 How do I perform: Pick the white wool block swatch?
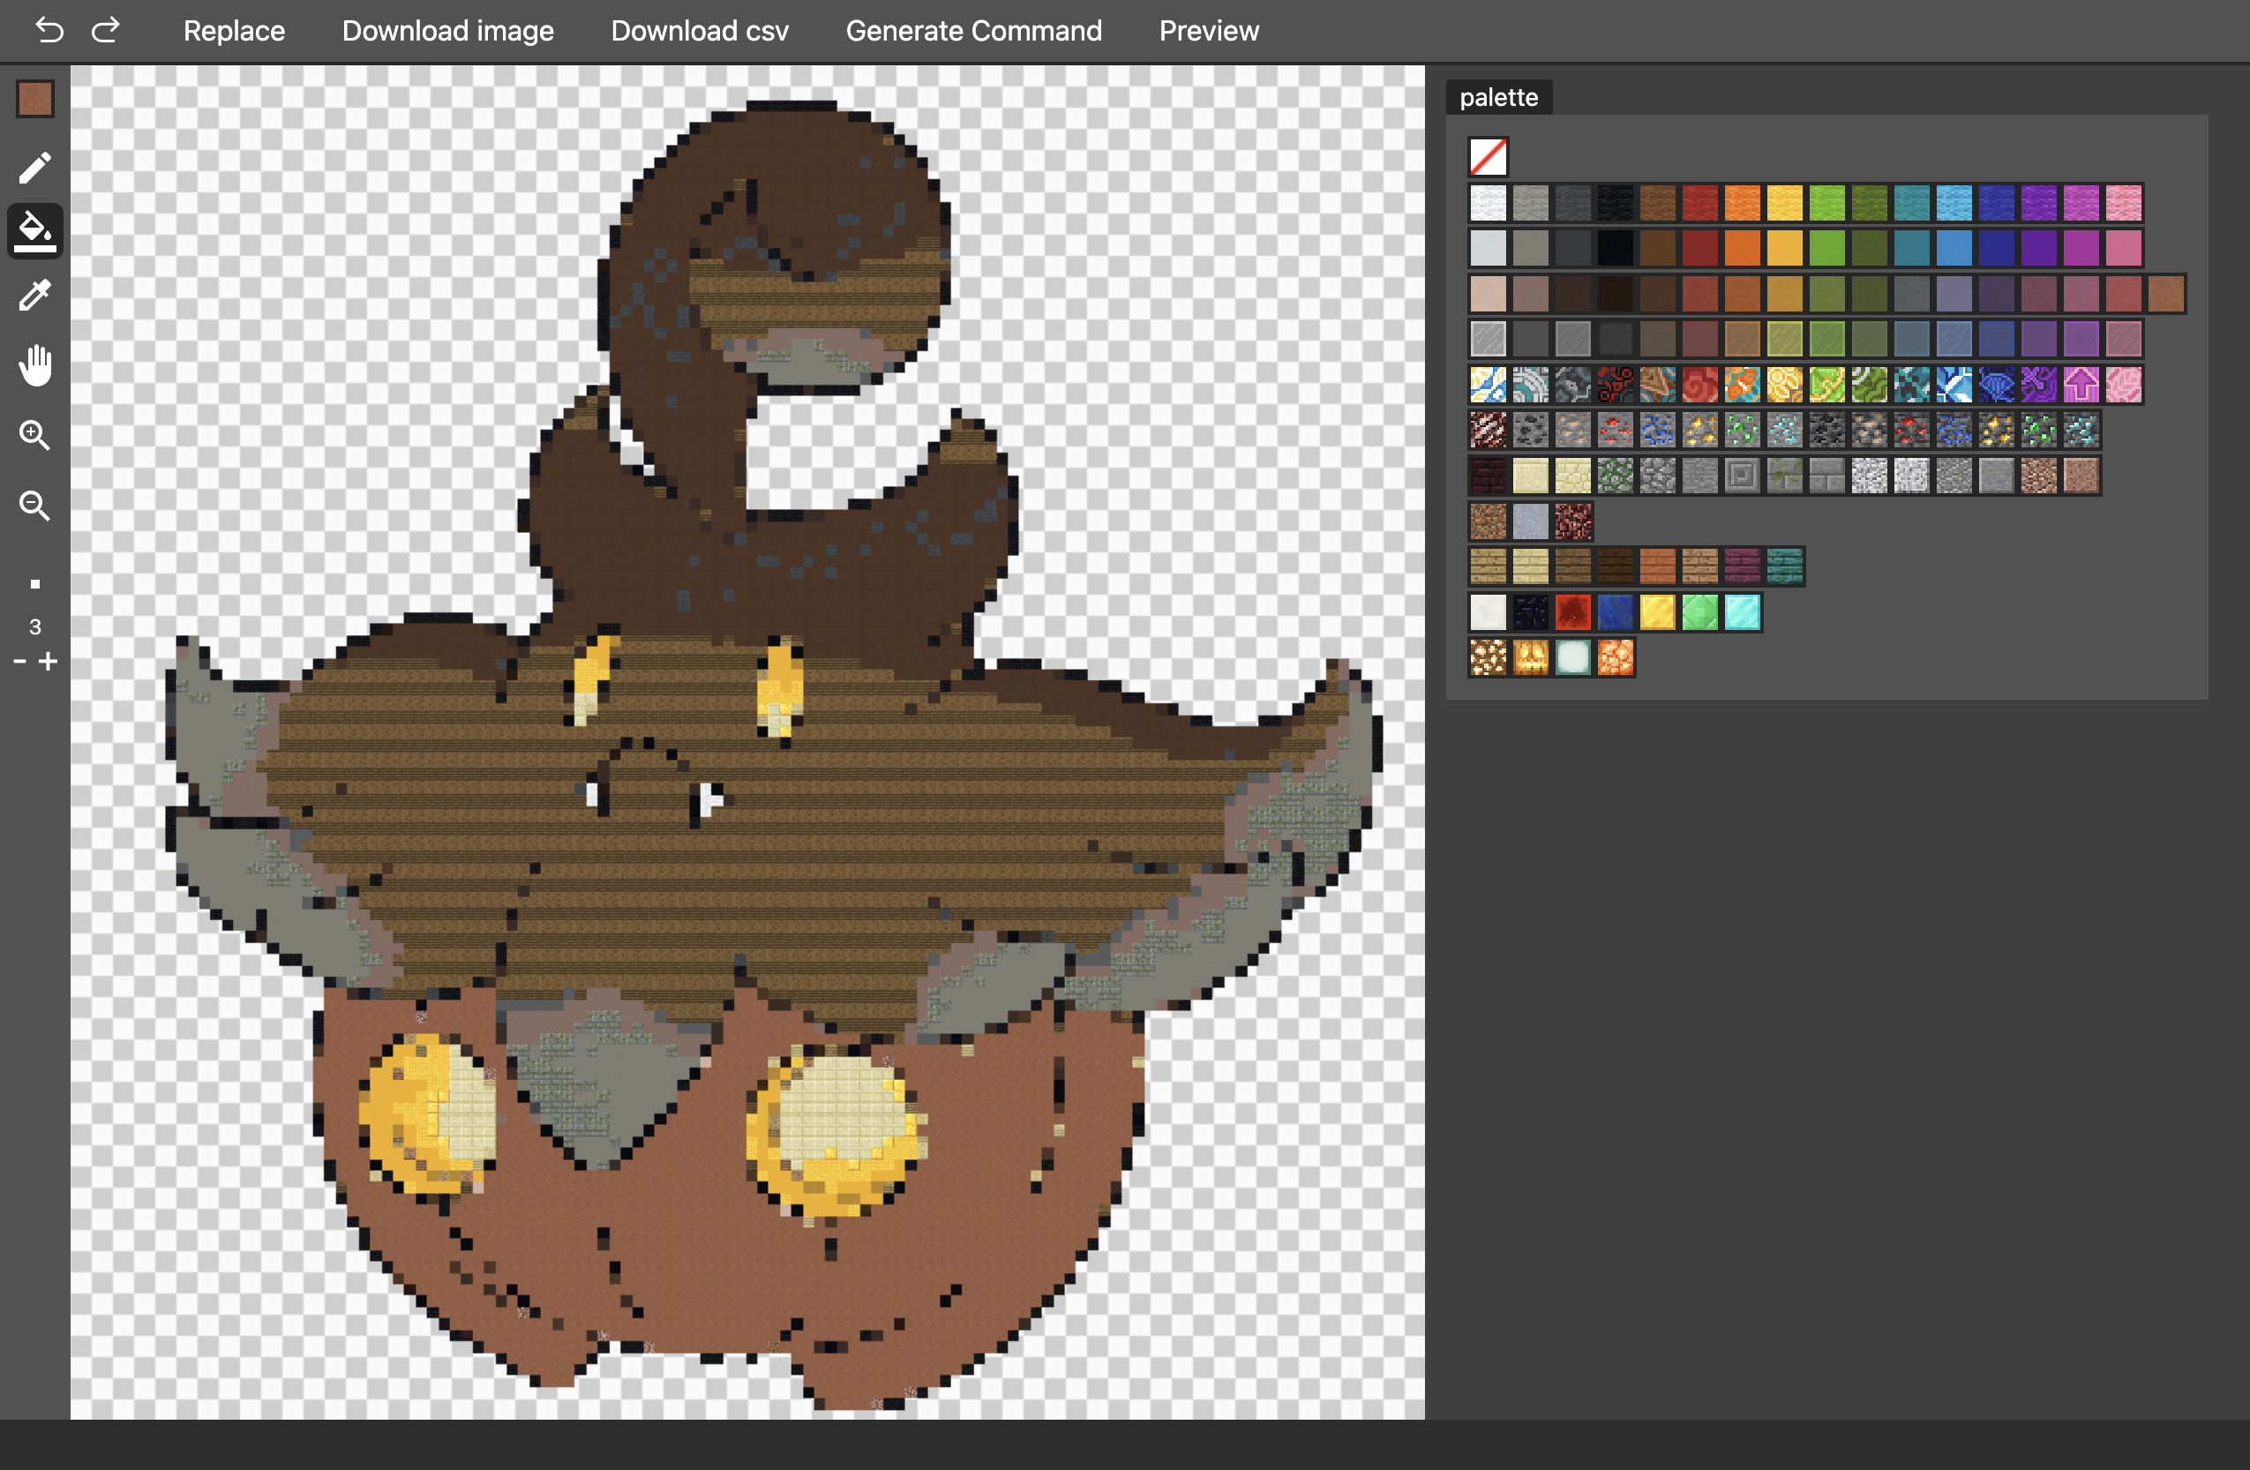[1487, 203]
